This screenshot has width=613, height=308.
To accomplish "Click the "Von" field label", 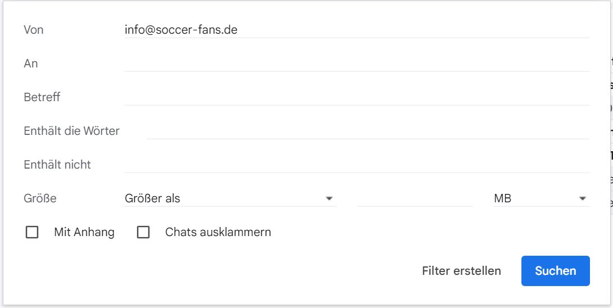I will 34,30.
